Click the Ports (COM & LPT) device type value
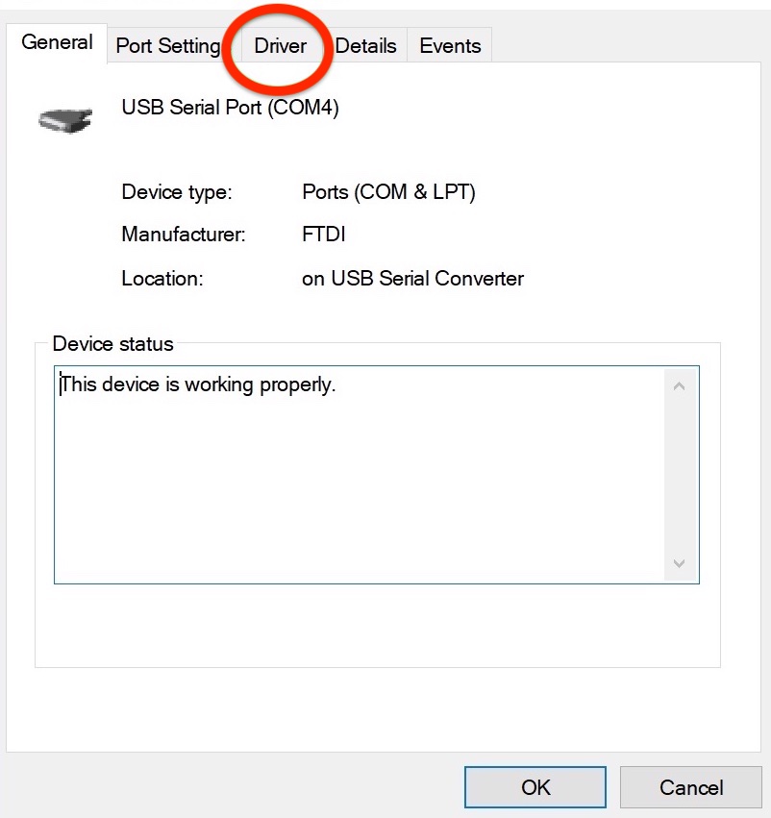The height and width of the screenshot is (818, 771). click(388, 192)
